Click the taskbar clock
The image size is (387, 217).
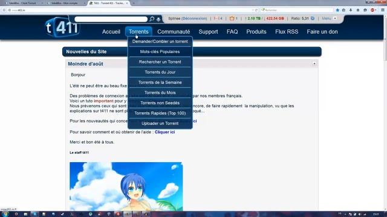376,215
